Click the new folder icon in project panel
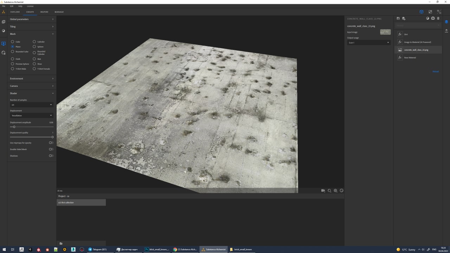 coord(61,244)
